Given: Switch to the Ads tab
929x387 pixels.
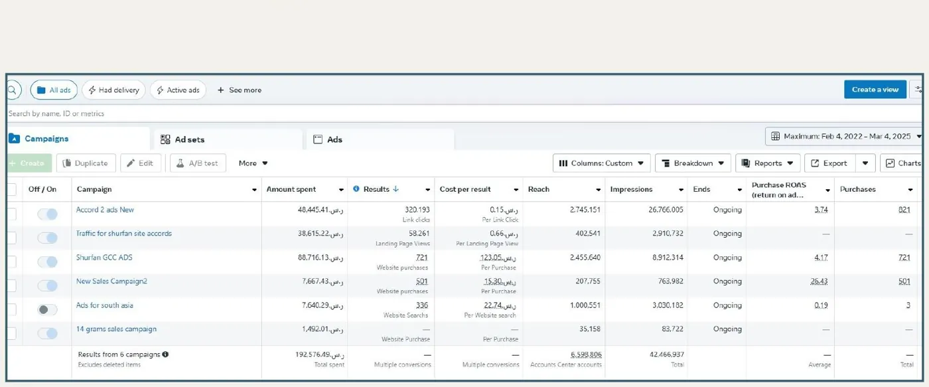Looking at the screenshot, I should [x=380, y=139].
